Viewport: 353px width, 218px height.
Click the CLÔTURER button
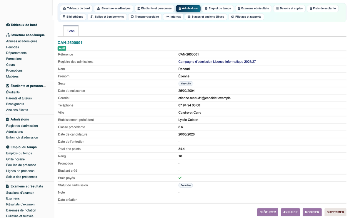(268, 212)
